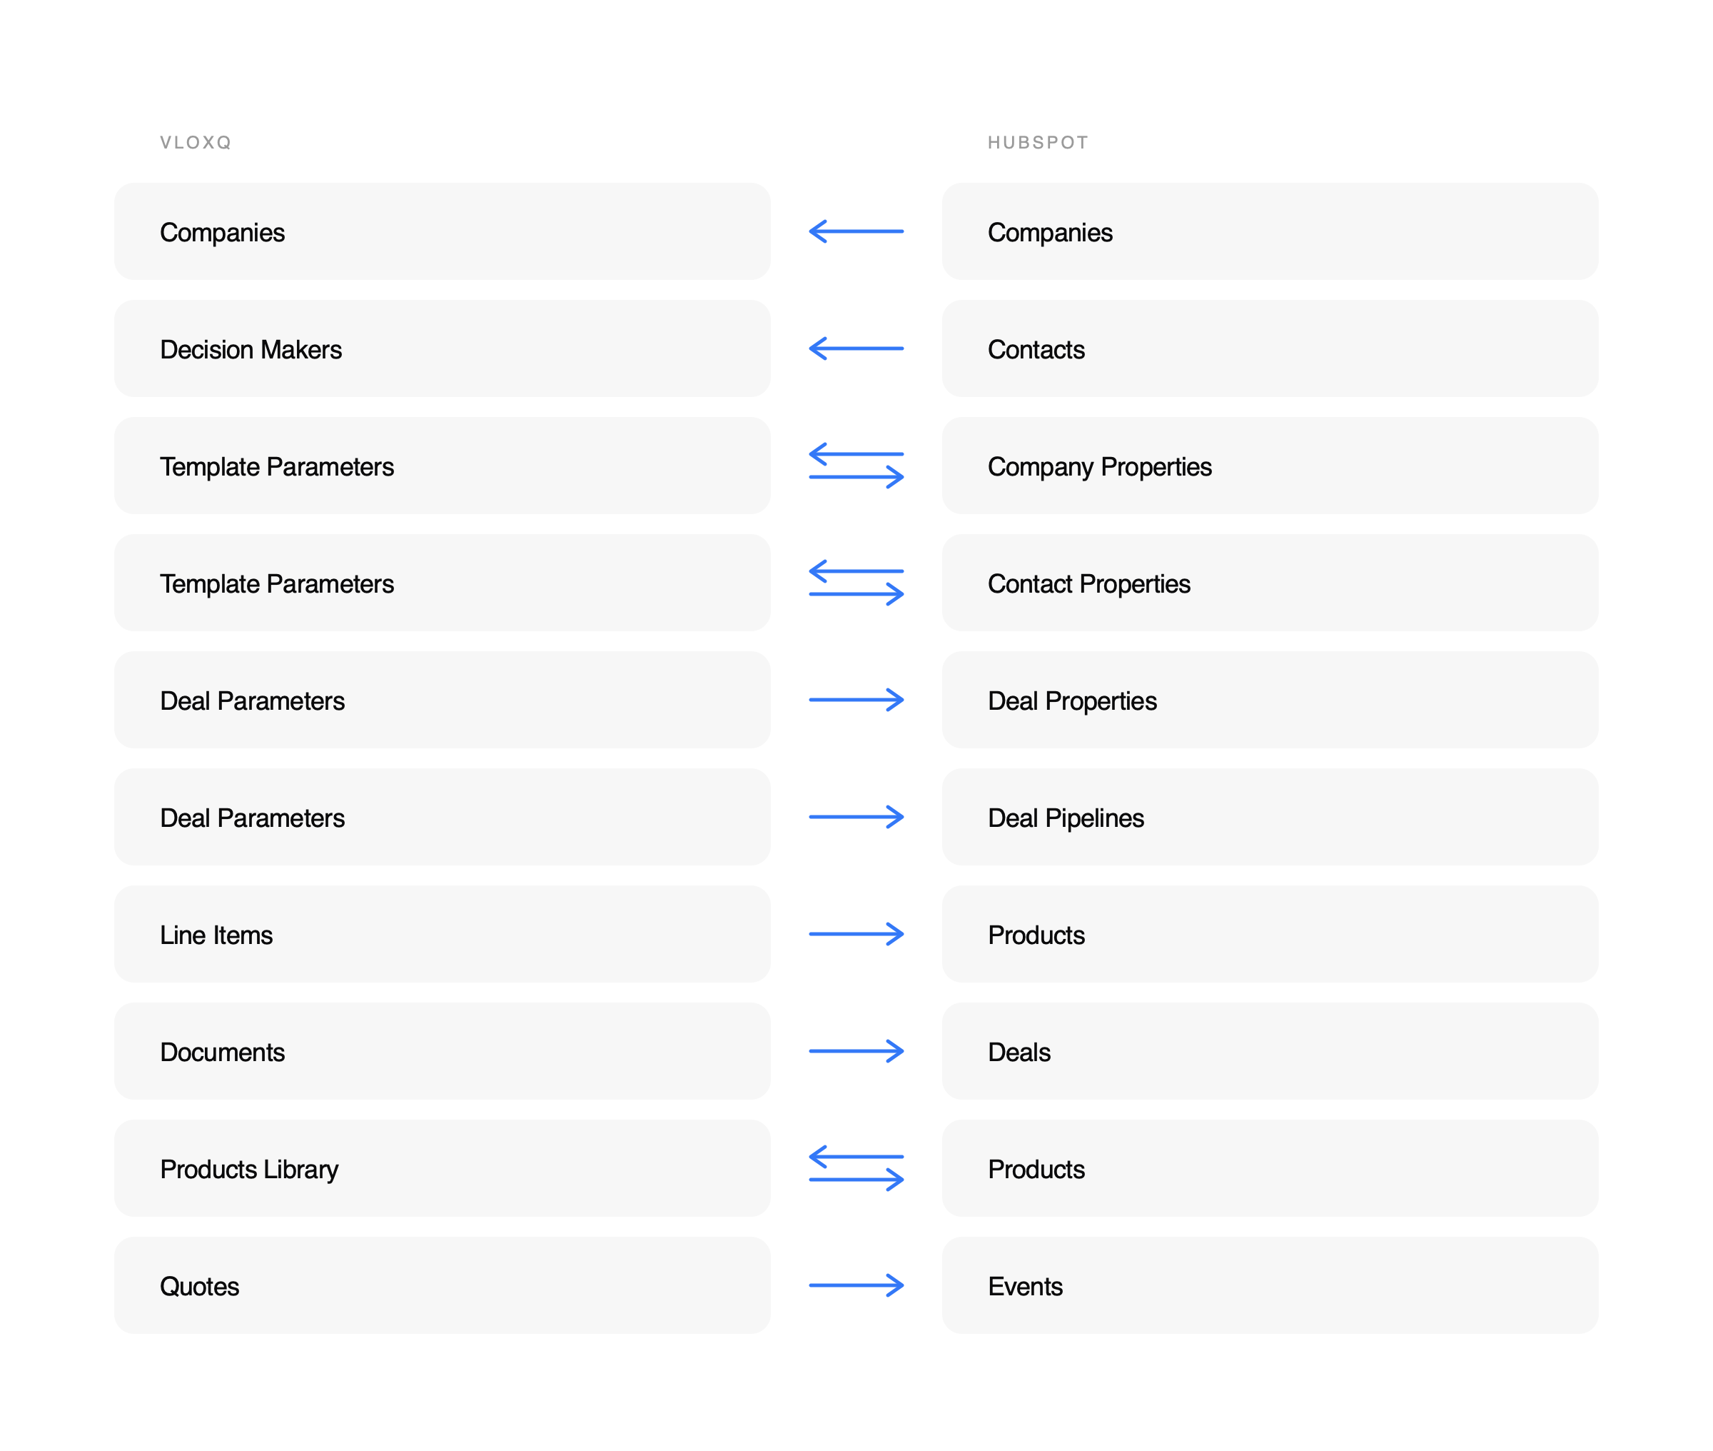Screen dimensions: 1713x1451
Task: Select the Documents box
Action: [443, 1051]
